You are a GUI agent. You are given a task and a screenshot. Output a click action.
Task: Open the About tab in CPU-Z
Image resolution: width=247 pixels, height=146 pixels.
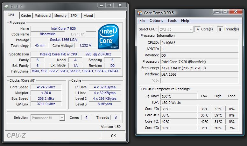[88, 16]
